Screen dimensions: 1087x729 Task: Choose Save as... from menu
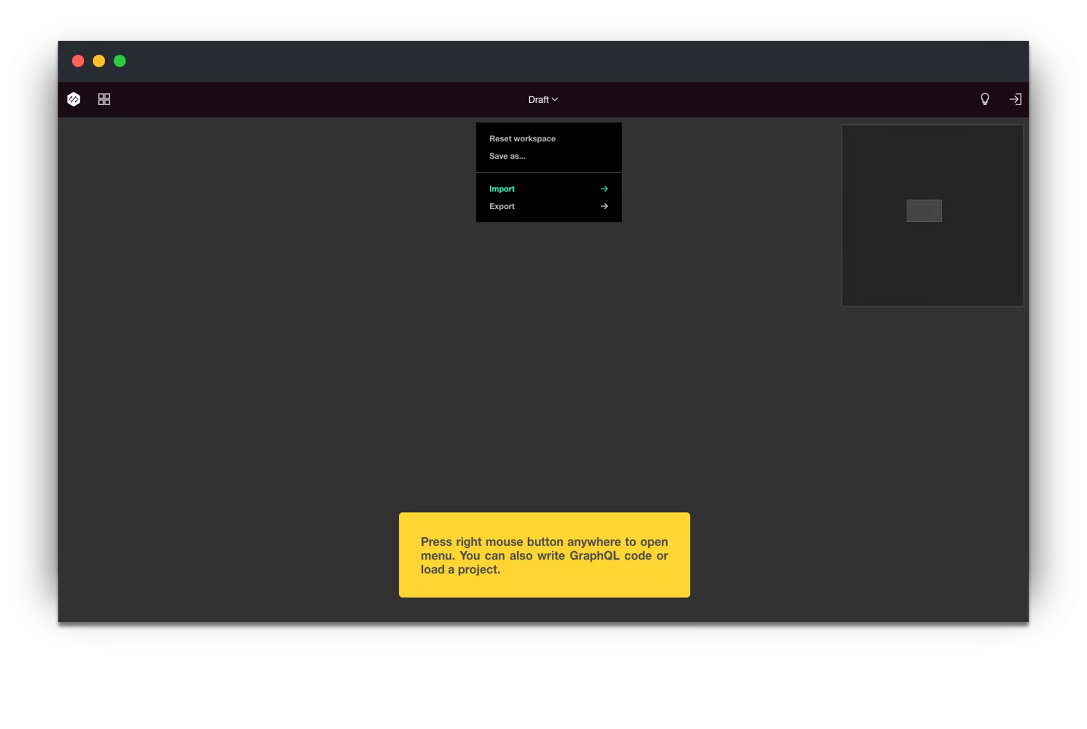point(549,156)
